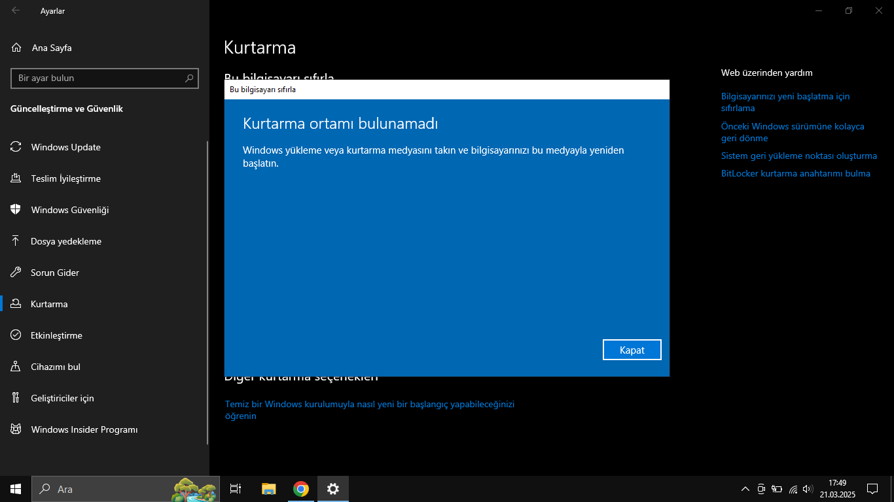The image size is (894, 502).
Task: Select Kurtarma in the sidebar
Action: 103,304
